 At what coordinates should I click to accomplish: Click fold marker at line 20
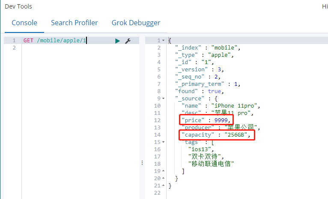(x=164, y=179)
